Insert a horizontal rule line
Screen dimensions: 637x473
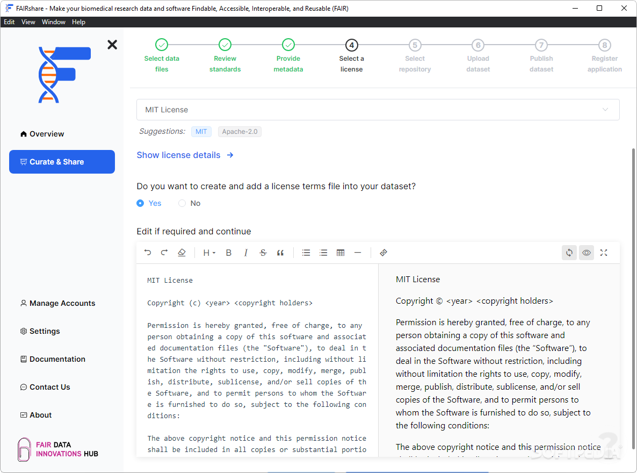pyautogui.click(x=358, y=253)
